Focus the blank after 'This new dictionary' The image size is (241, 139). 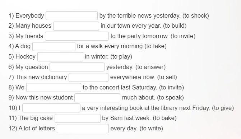click(88, 77)
